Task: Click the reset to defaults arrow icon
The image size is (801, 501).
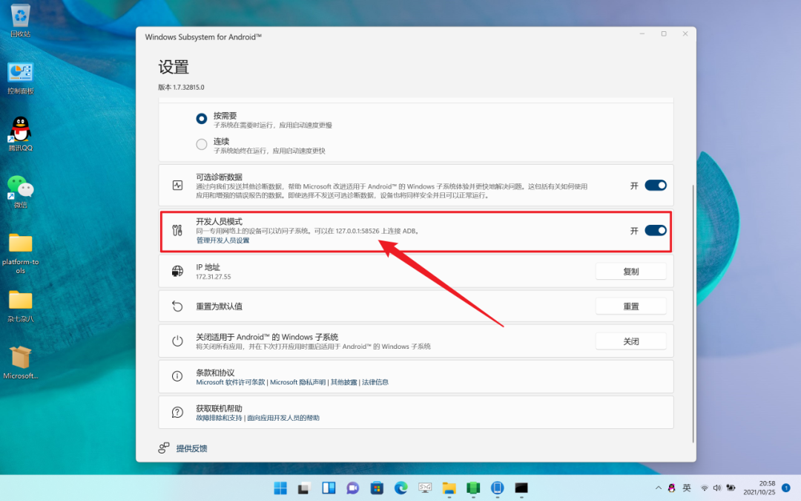Action: [x=177, y=306]
